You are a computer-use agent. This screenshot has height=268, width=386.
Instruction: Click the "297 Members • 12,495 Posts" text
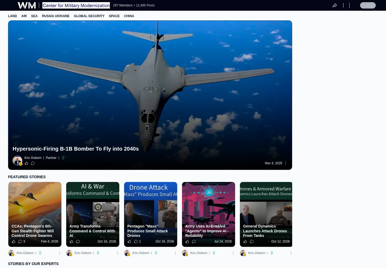tap(134, 5)
